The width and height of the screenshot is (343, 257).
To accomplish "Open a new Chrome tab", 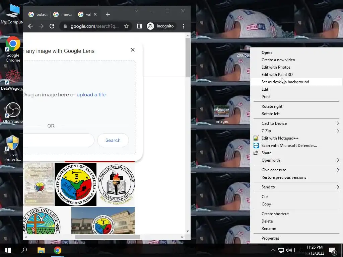I will point(108,14).
